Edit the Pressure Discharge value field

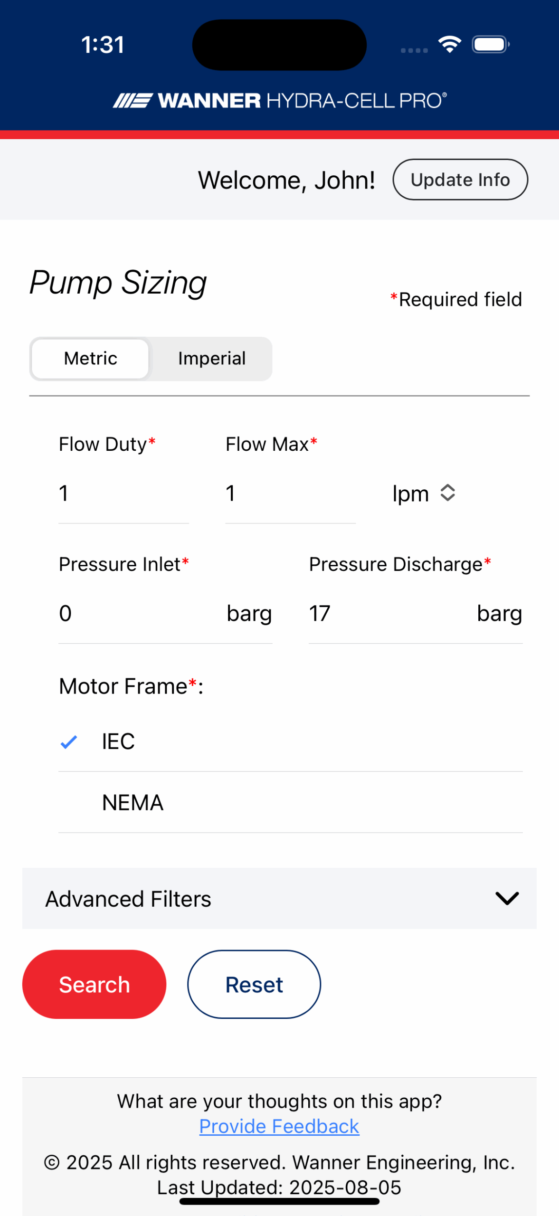click(x=387, y=613)
